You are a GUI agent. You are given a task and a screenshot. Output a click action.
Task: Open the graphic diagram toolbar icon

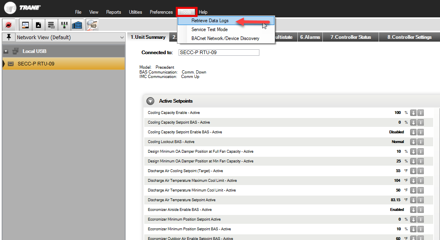25,25
